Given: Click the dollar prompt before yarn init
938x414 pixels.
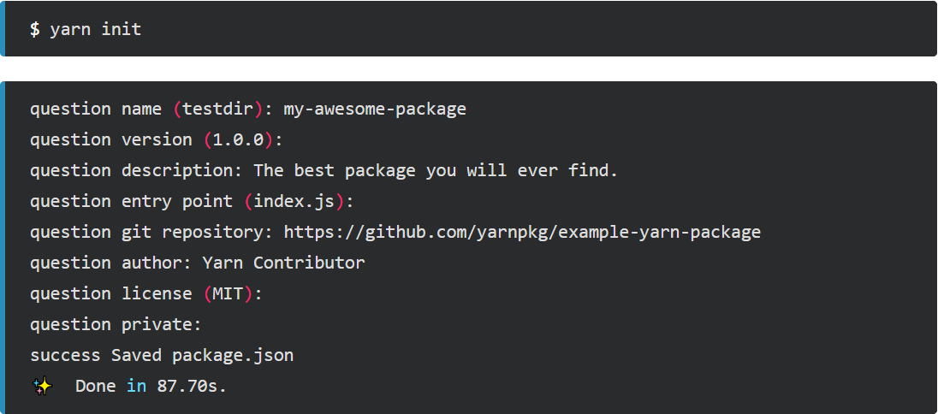Looking at the screenshot, I should (35, 29).
